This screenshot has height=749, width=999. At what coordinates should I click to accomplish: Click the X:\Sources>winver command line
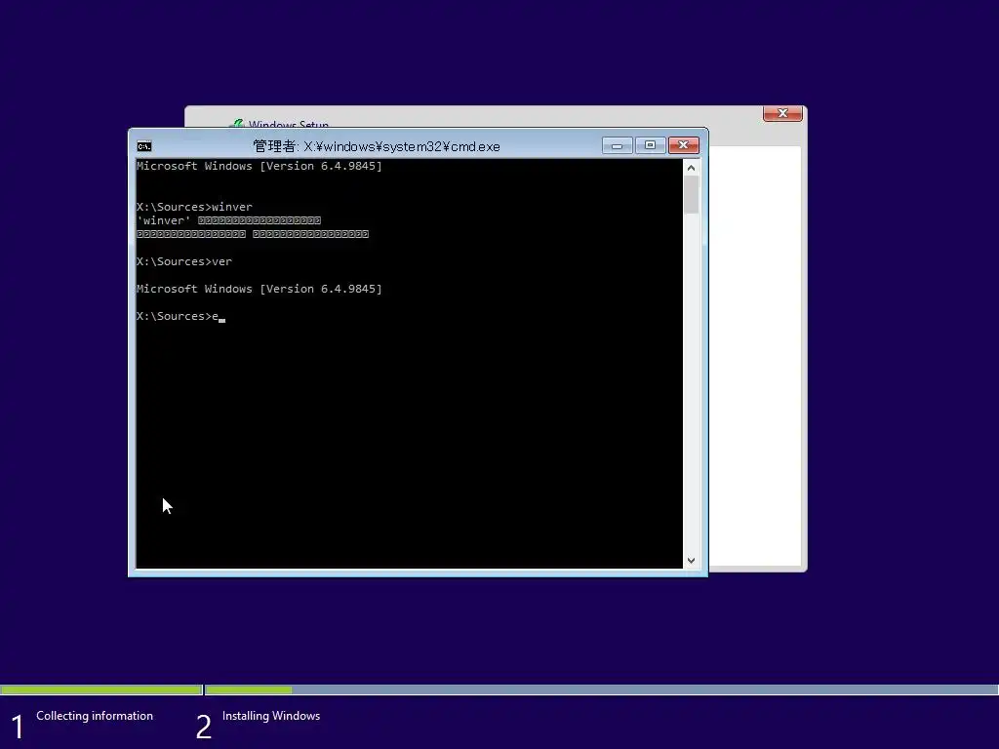click(x=194, y=207)
